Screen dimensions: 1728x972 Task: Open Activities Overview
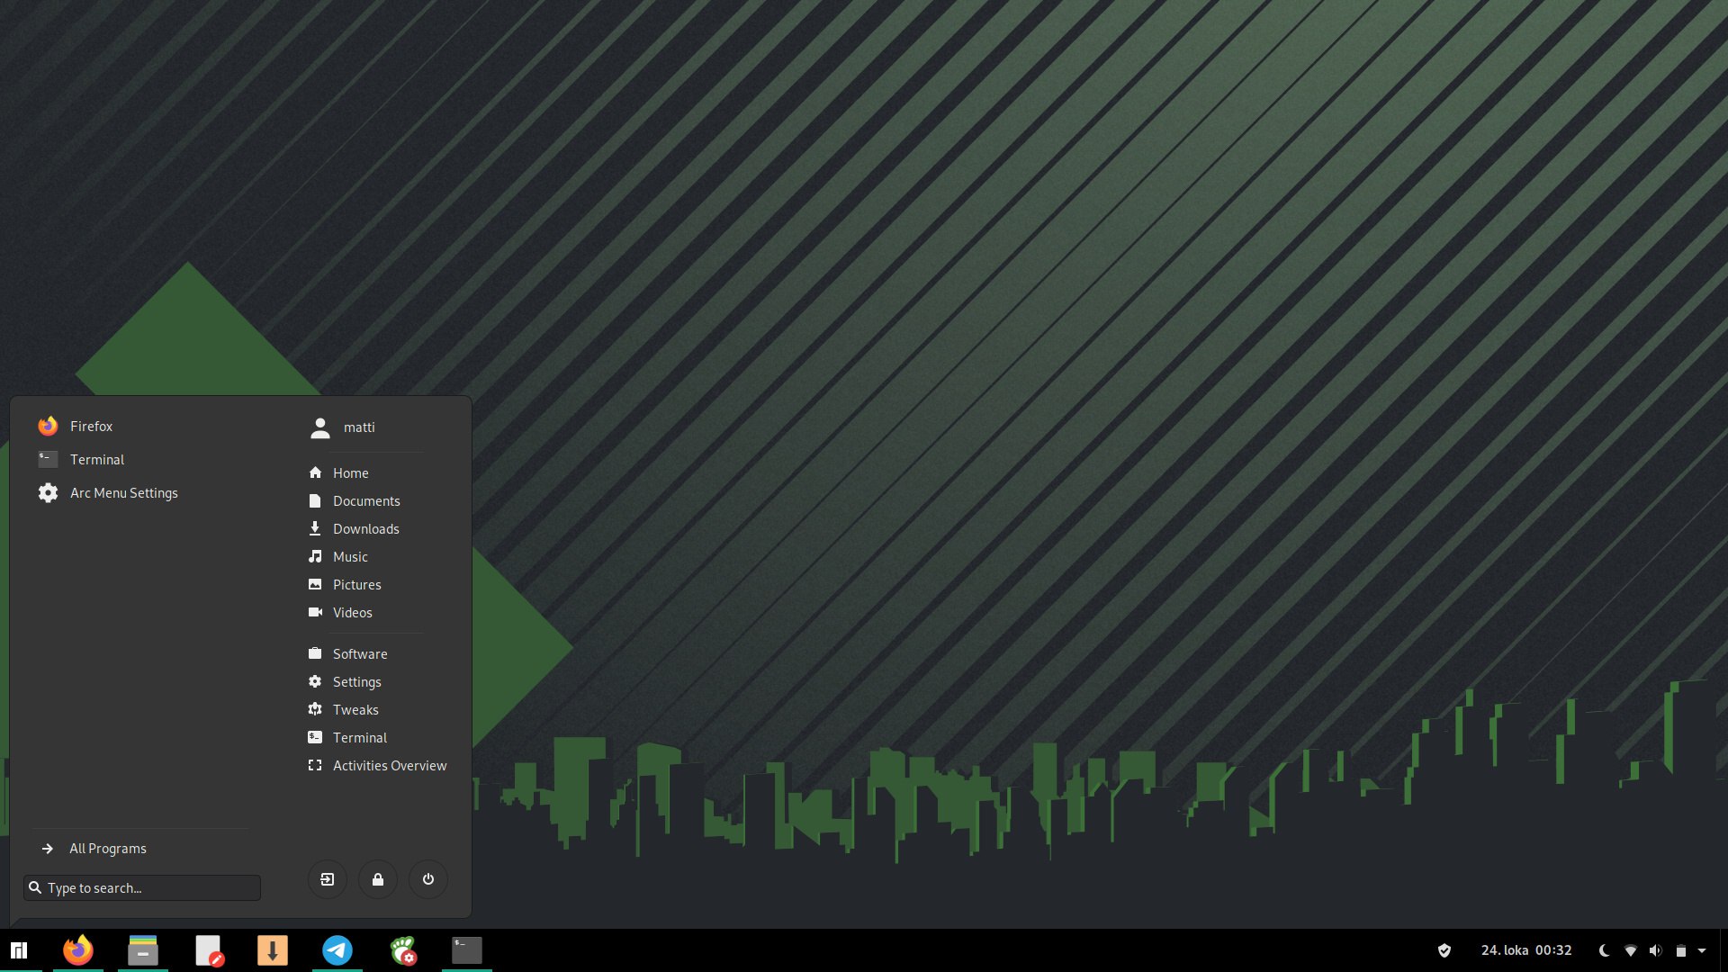pyautogui.click(x=378, y=765)
